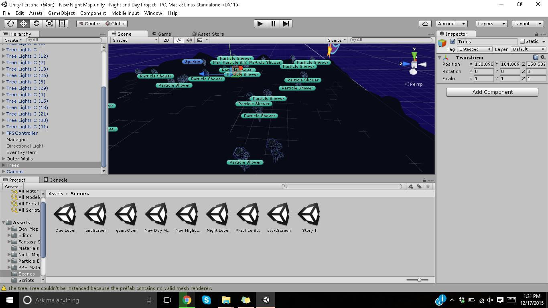Expand the Day Map folder
548x308 pixels.
point(9,229)
